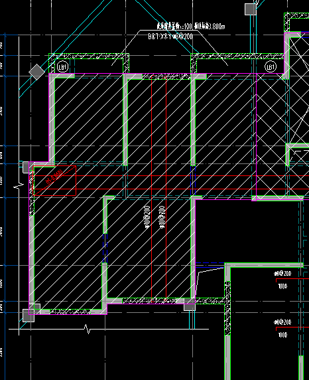Select the gray column at the bottom of the middle wall
309x380 pixels.
pos(190,304)
